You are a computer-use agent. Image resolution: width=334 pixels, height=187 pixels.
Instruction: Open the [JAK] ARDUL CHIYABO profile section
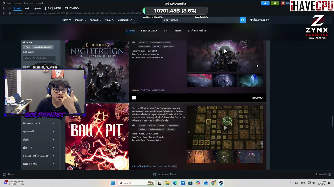[62, 8]
